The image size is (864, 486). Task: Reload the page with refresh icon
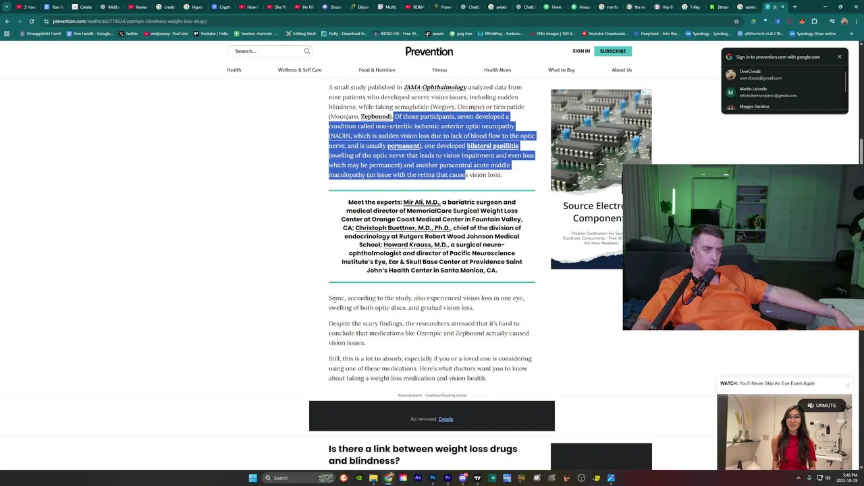pos(31,21)
